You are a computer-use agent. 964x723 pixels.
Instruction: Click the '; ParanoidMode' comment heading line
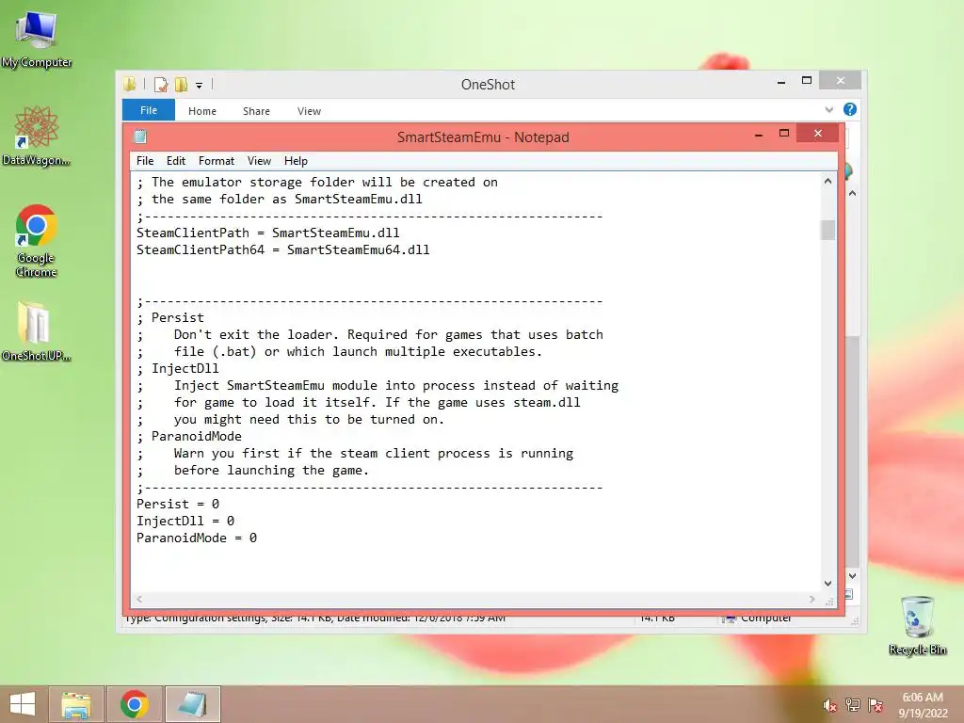tap(189, 437)
